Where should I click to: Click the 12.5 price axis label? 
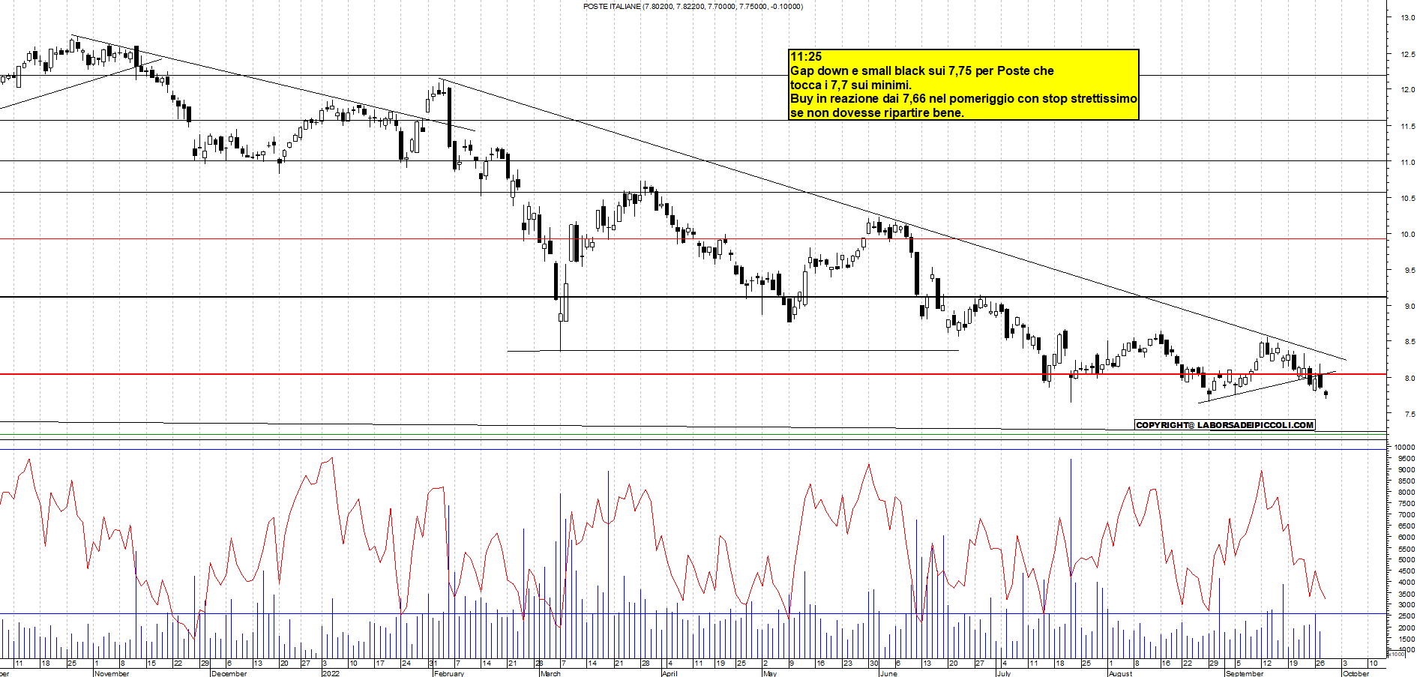[1407, 55]
